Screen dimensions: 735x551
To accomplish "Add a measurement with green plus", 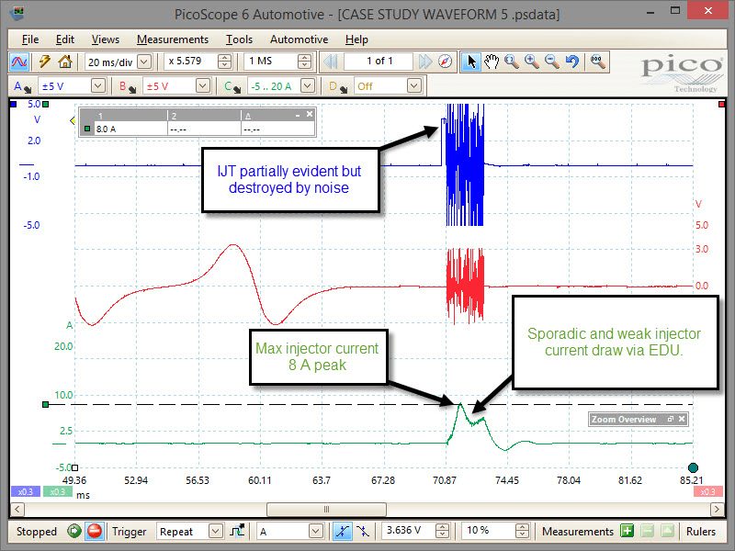I will (x=627, y=532).
